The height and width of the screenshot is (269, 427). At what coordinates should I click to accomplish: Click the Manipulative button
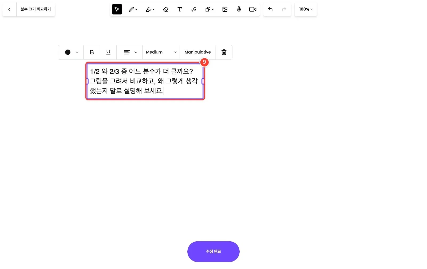(x=198, y=52)
